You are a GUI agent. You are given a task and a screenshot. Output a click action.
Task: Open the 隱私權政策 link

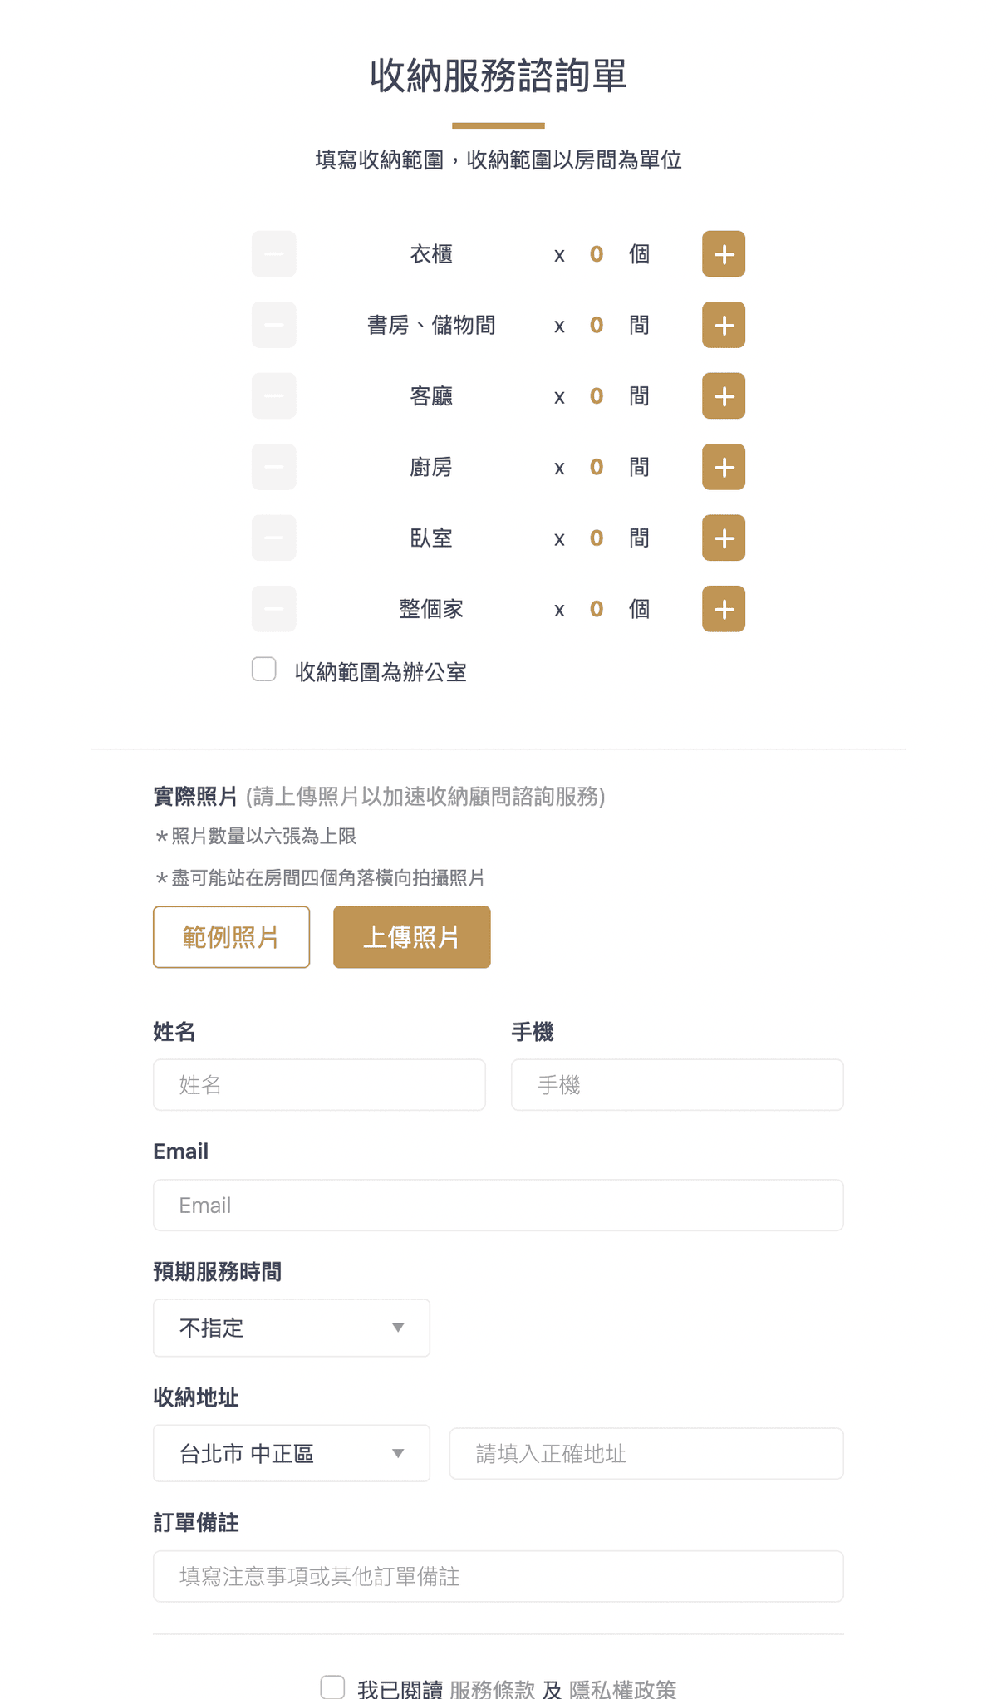point(622,1690)
